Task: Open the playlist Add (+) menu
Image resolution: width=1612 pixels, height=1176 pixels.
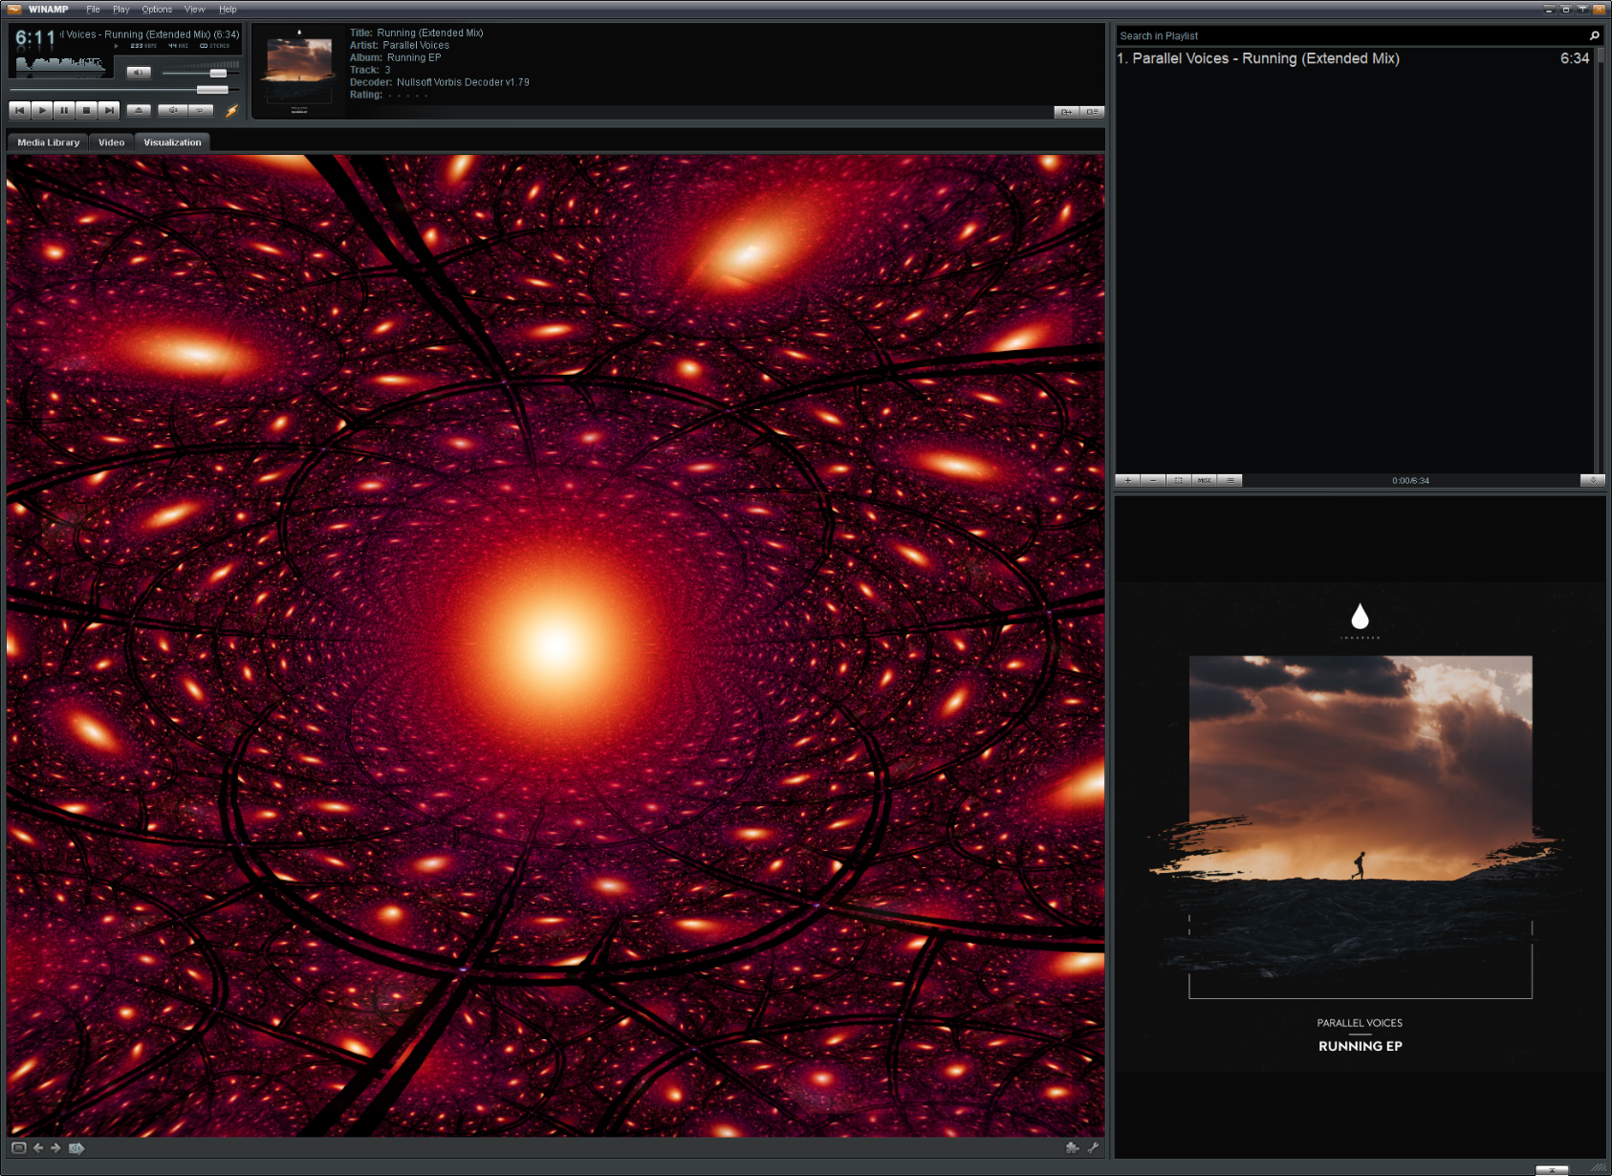Action: tap(1128, 481)
